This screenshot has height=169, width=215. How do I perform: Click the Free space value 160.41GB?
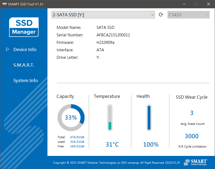77,146
